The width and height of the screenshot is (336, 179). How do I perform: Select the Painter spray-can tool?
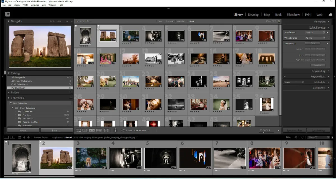click(x=115, y=130)
